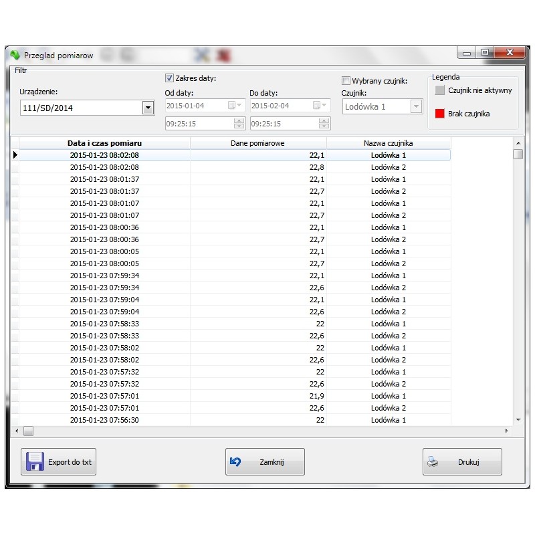The image size is (535, 535).
Task: Click the red Brak czujnika swatch
Action: click(440, 113)
